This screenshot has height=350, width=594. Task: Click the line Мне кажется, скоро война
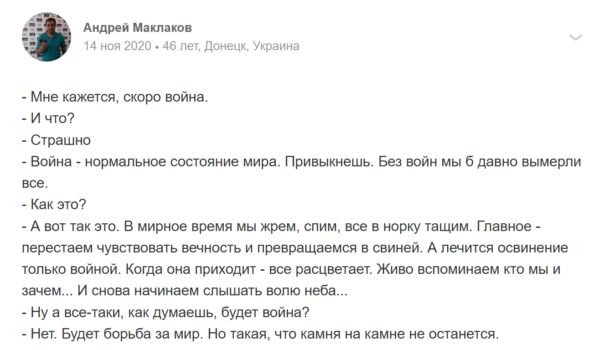115,98
